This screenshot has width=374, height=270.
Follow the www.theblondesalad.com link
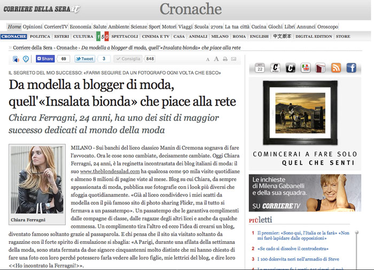tap(110, 171)
